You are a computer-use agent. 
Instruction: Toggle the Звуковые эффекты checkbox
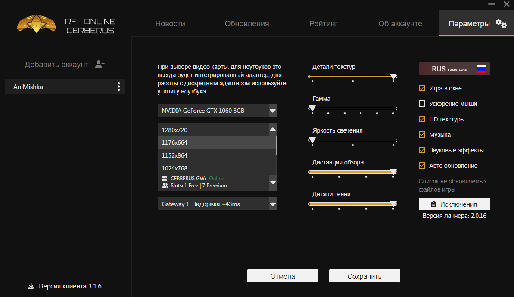pyautogui.click(x=422, y=150)
